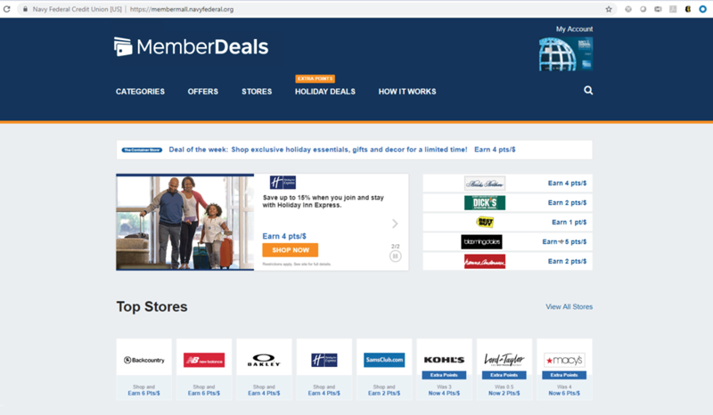The height and width of the screenshot is (415, 713).
Task: Open the Oakley store tile
Action: pos(264,369)
